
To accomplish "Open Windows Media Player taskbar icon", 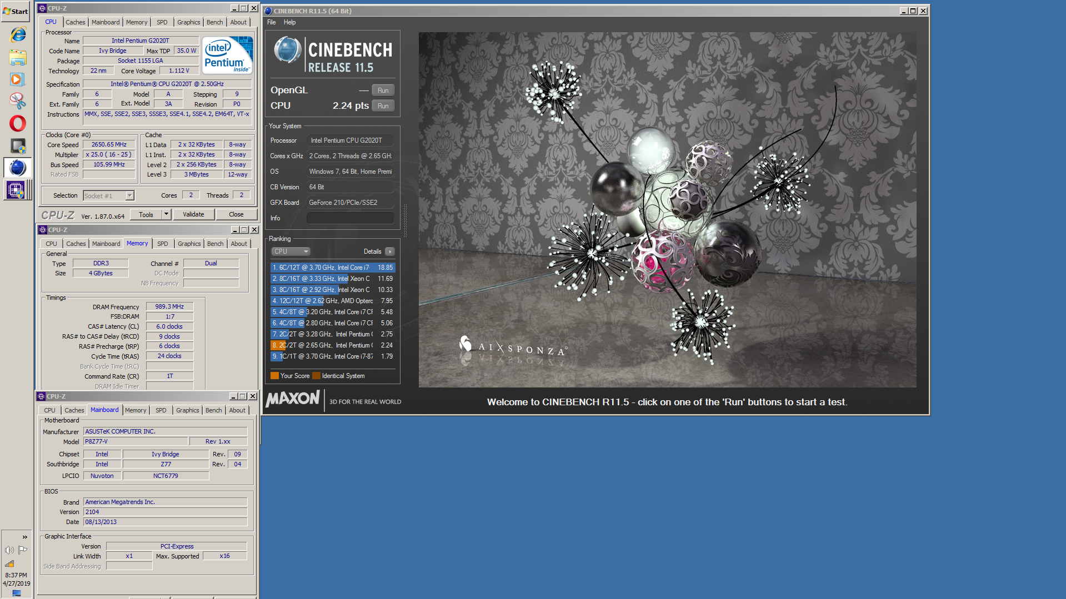I will coord(17,79).
